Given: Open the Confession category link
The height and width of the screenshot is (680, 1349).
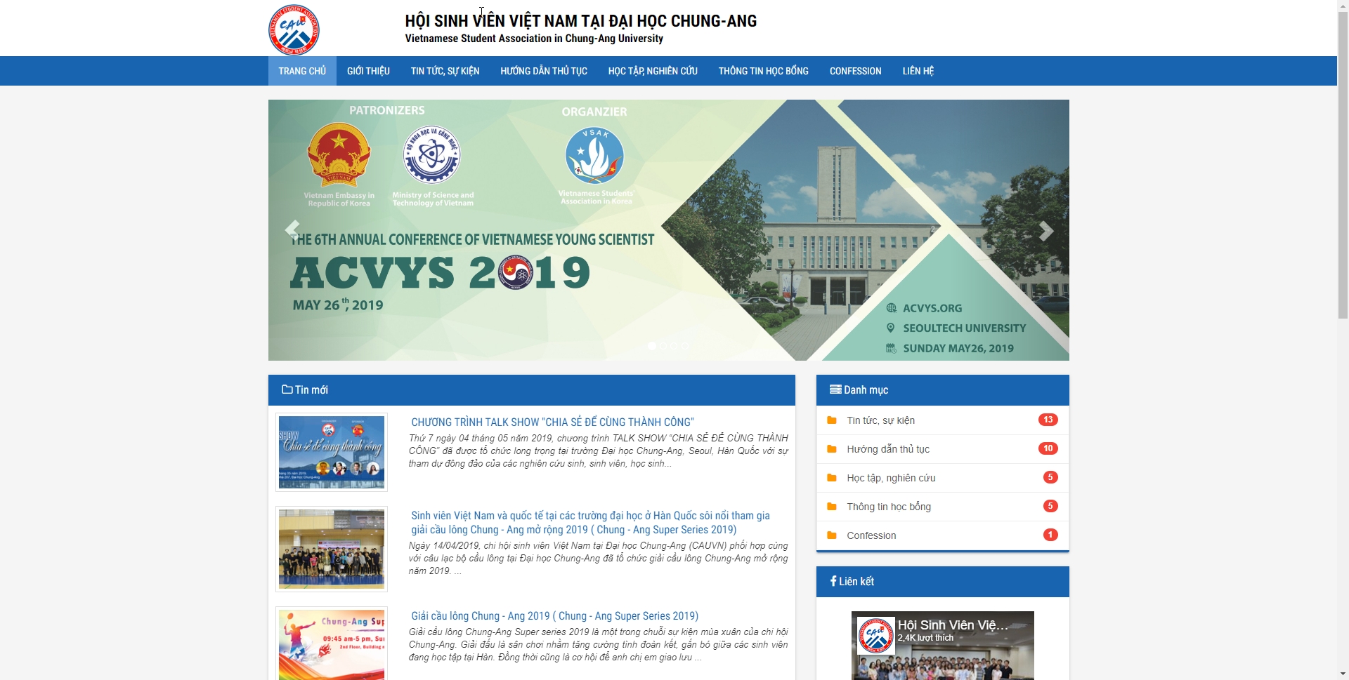Looking at the screenshot, I should tap(871, 535).
